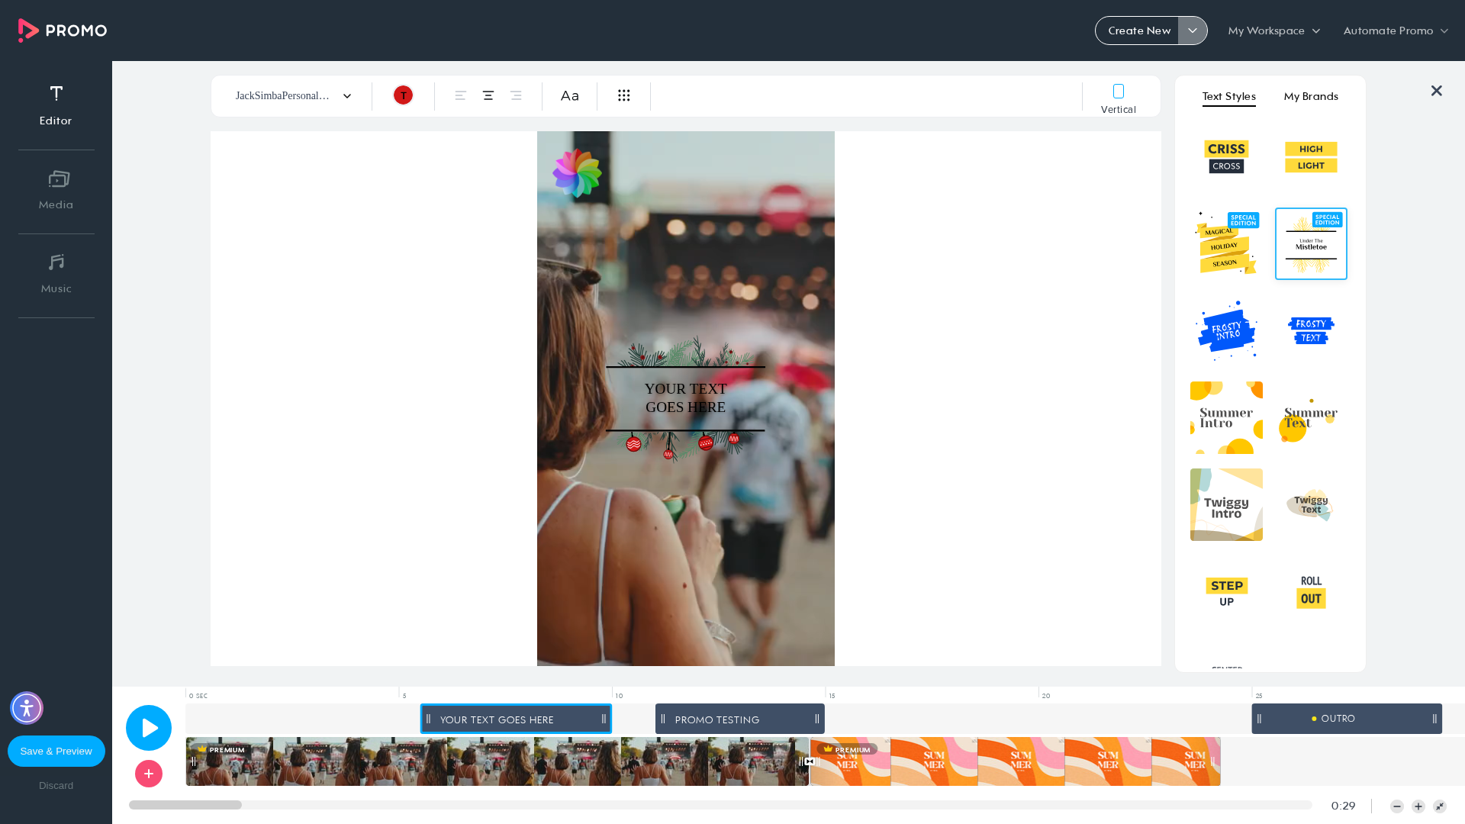
Task: Play the video preview
Action: [149, 728]
